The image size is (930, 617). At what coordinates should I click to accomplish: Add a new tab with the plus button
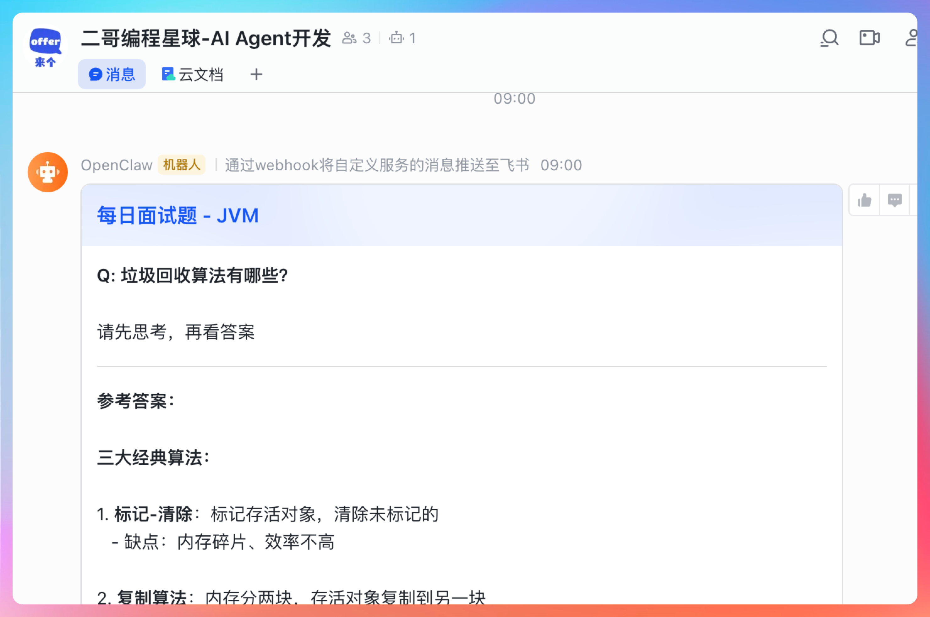256,74
